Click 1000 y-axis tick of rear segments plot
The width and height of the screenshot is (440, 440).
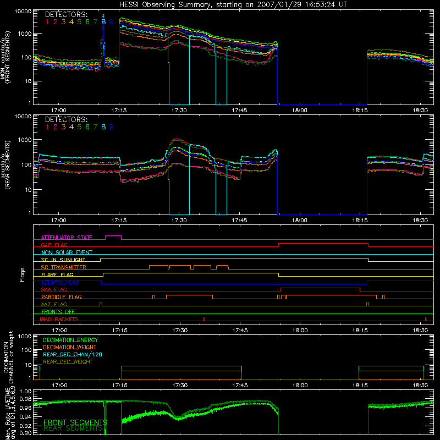25,140
